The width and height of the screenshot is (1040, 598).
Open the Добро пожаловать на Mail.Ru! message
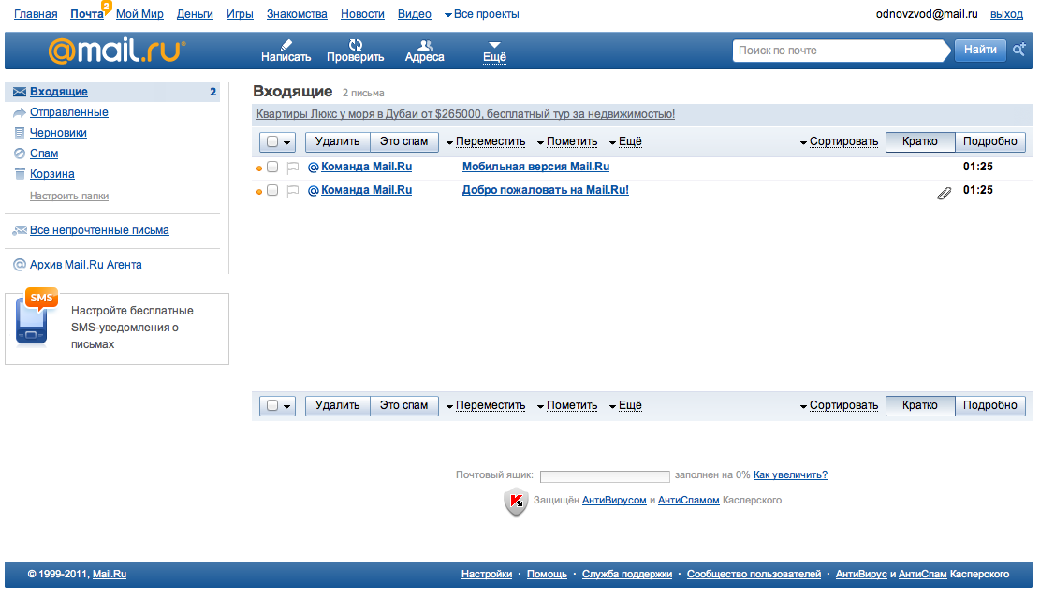point(545,190)
